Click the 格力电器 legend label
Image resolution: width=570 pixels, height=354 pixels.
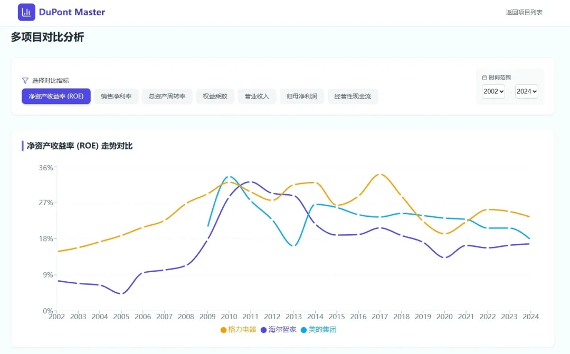(x=242, y=330)
